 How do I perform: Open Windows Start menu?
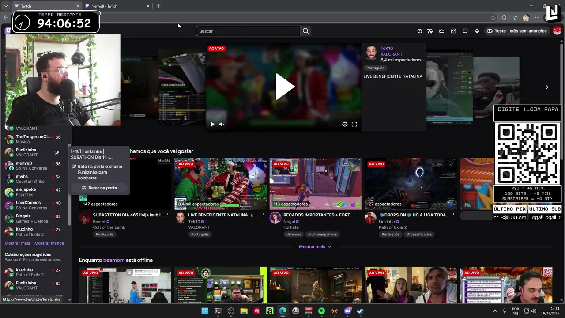(205, 311)
